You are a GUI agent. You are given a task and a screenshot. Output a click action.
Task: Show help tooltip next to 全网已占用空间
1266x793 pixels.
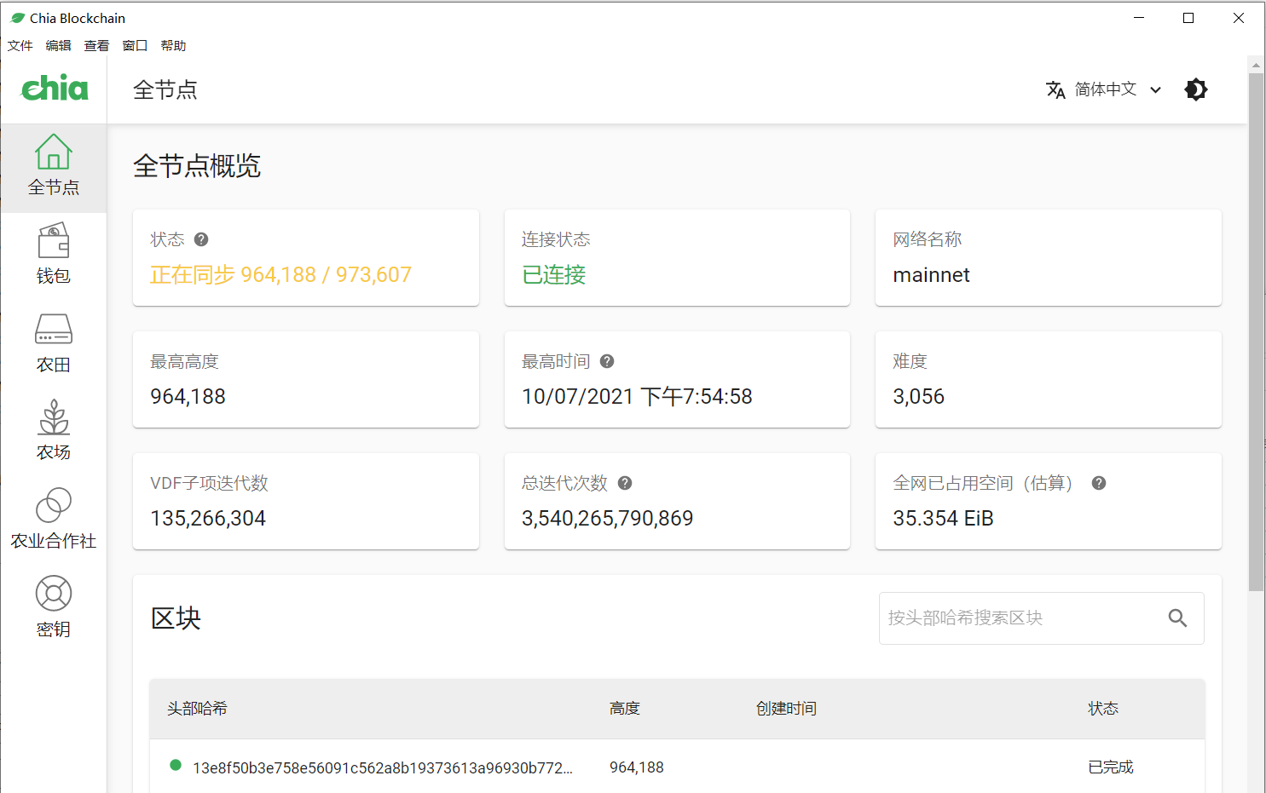[1099, 483]
